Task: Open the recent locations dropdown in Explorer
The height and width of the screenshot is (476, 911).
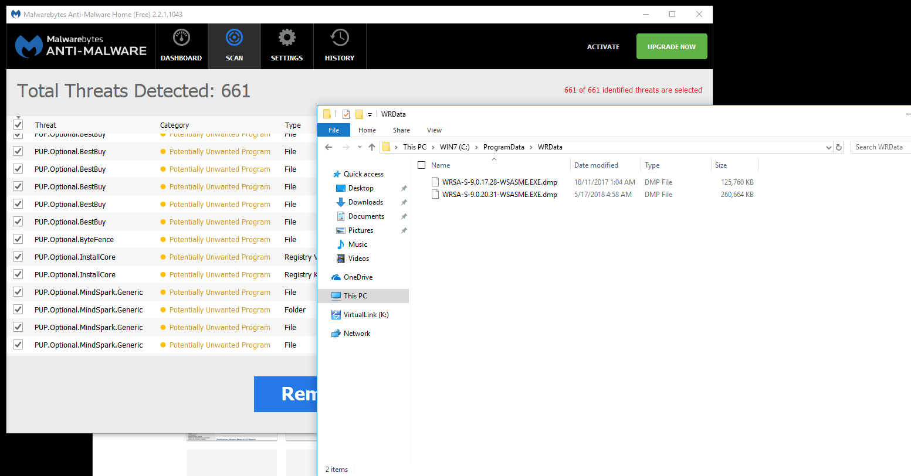Action: pyautogui.click(x=360, y=147)
